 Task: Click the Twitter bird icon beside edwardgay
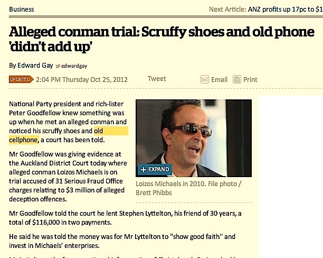tap(58, 66)
